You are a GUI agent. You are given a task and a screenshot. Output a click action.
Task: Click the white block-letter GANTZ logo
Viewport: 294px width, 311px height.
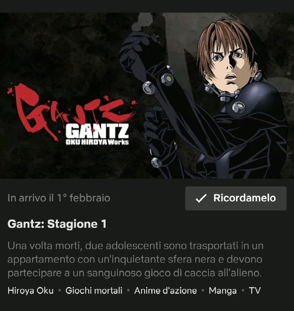[97, 131]
